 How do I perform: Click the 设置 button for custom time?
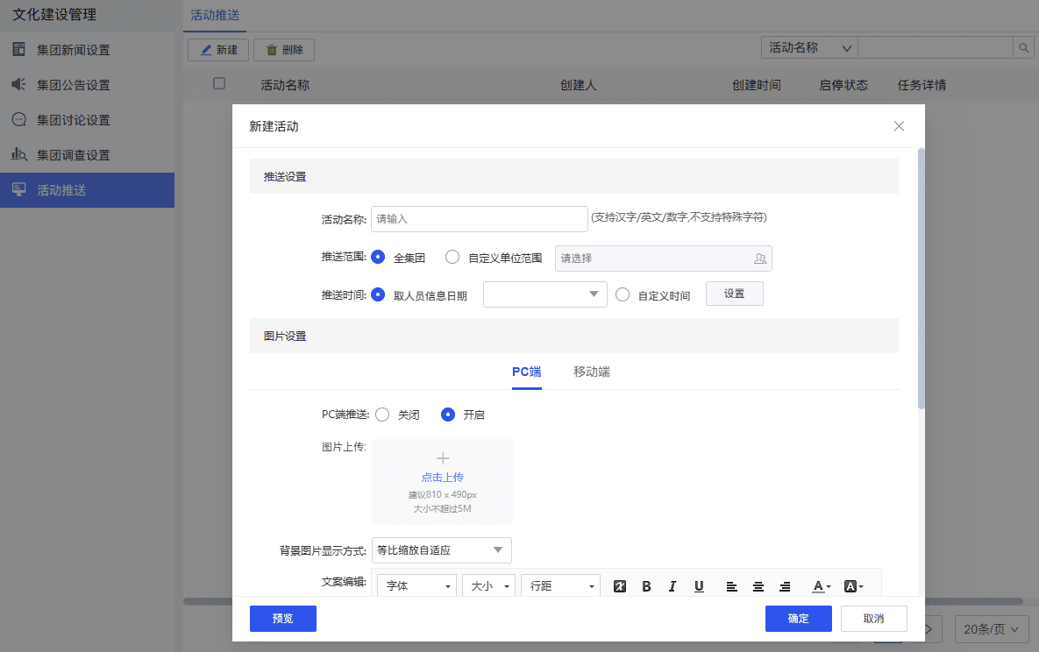[734, 294]
